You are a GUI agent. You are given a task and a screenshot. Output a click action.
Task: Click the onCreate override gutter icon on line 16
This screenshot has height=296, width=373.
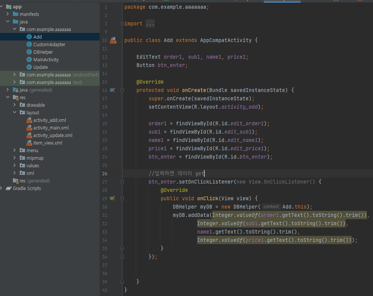113,90
